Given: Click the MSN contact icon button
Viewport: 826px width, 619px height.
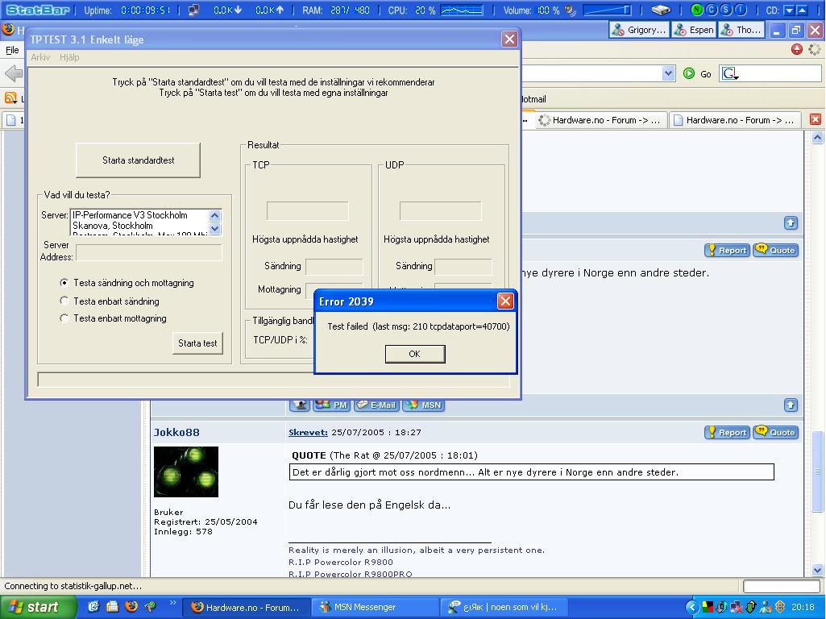Looking at the screenshot, I should point(424,405).
